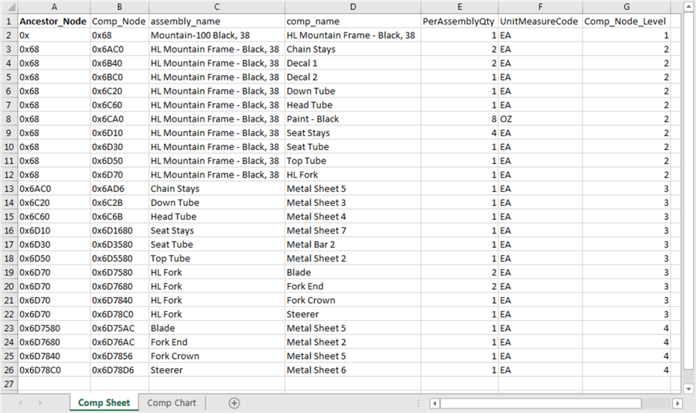Select the '0x6AC0' cell in column B
This screenshot has width=696, height=413.
119,49
